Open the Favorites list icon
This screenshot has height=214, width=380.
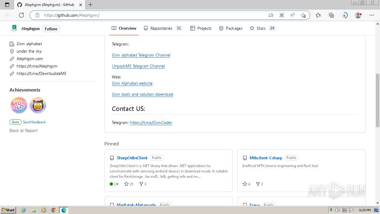point(318,15)
